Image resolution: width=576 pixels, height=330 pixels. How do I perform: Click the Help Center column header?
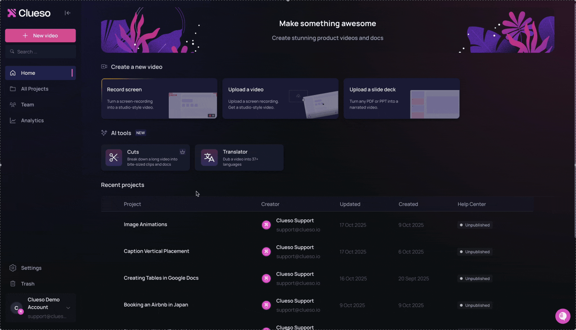tap(472, 204)
